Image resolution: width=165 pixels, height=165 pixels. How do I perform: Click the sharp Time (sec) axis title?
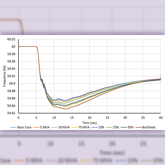point(89,122)
